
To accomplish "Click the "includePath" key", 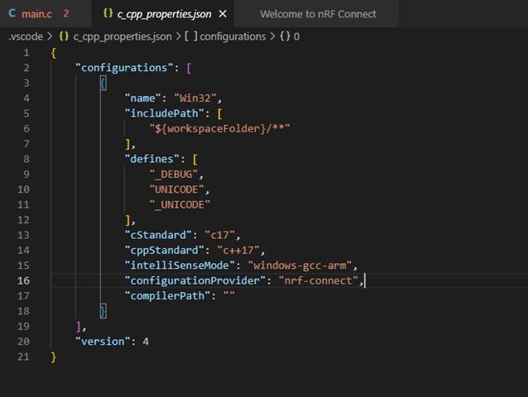I will point(165,113).
